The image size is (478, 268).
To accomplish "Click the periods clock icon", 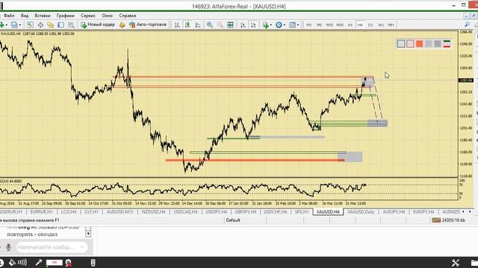I will click(279, 25).
